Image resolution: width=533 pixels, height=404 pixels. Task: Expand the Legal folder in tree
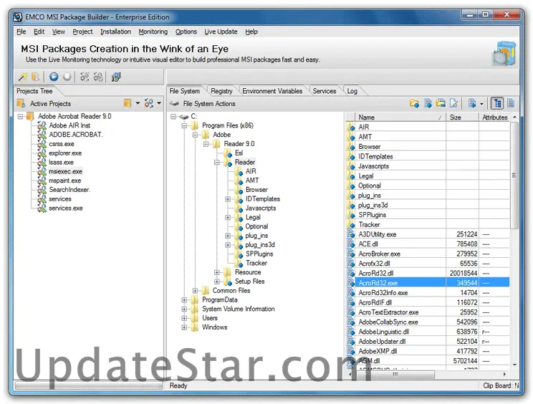pyautogui.click(x=228, y=218)
